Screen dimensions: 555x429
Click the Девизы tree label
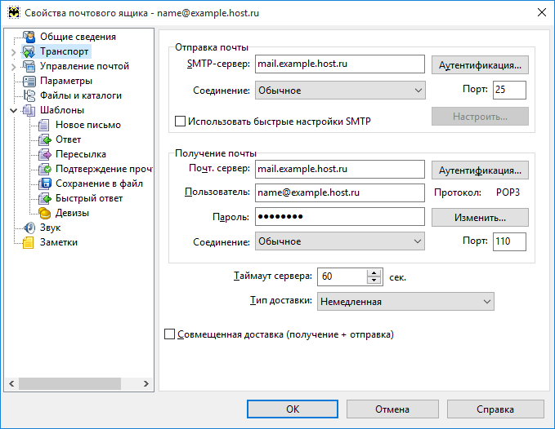click(72, 213)
